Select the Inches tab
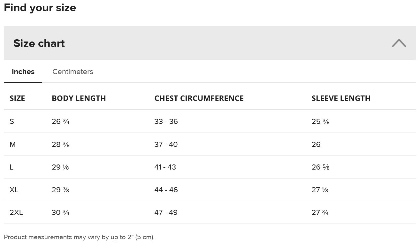Screen dimensions: 420x251 pyautogui.click(x=23, y=72)
